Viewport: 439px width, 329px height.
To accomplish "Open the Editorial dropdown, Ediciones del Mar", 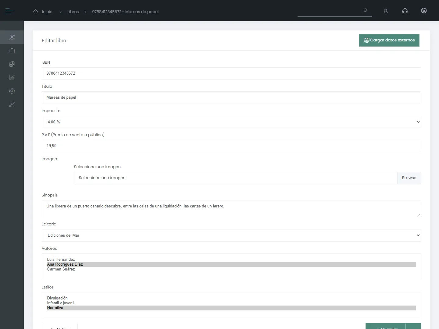I will [x=231, y=235].
